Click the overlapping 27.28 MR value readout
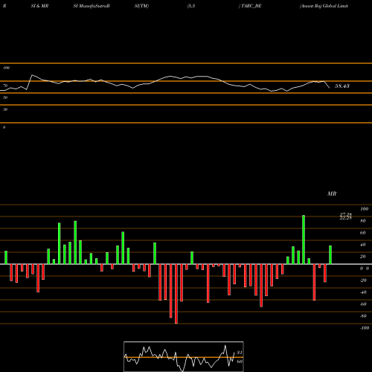The height and width of the screenshot is (372, 372). tap(346, 216)
